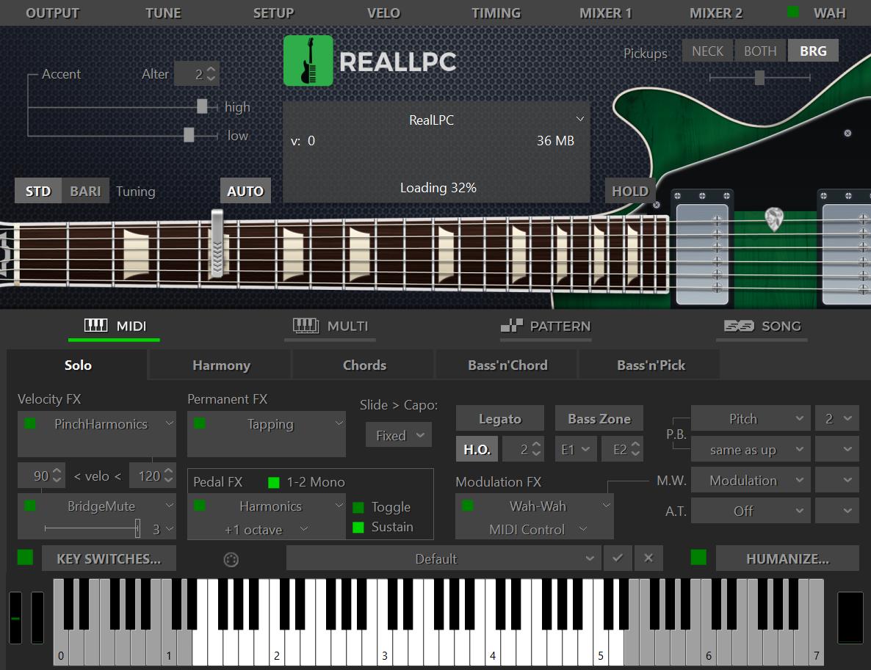
Task: Disable the Sustain checkbox in Pedal FX
Action: click(359, 526)
